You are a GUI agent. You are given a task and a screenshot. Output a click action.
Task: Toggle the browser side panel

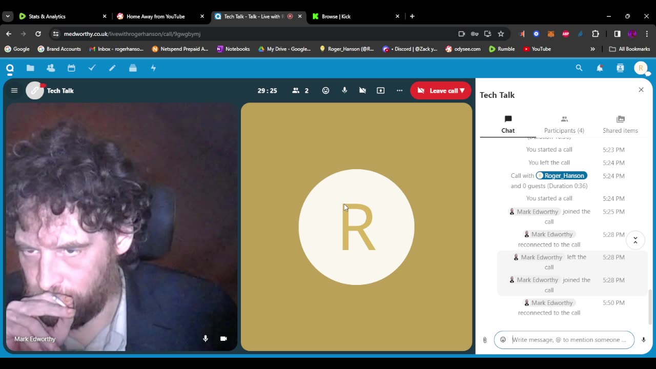click(617, 34)
